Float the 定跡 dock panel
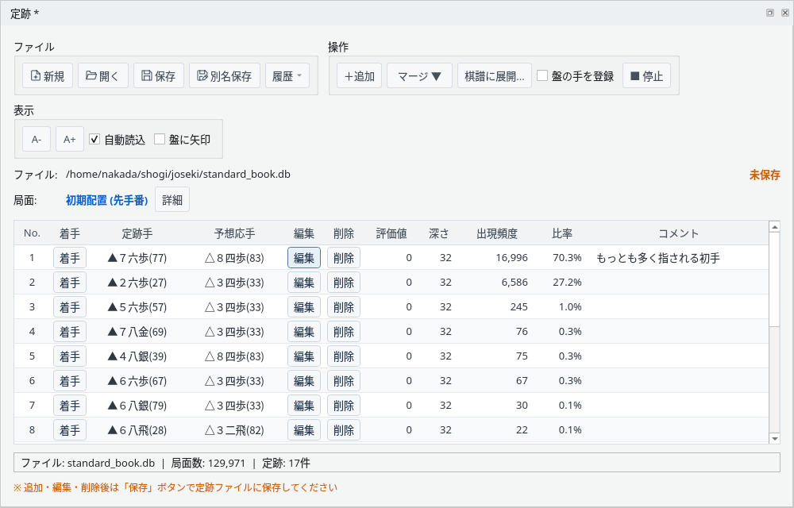The height and width of the screenshot is (508, 794). coord(769,13)
